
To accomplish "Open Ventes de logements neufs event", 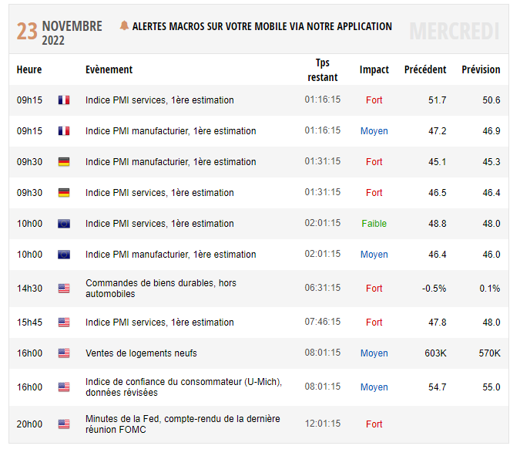I will click(x=141, y=353).
